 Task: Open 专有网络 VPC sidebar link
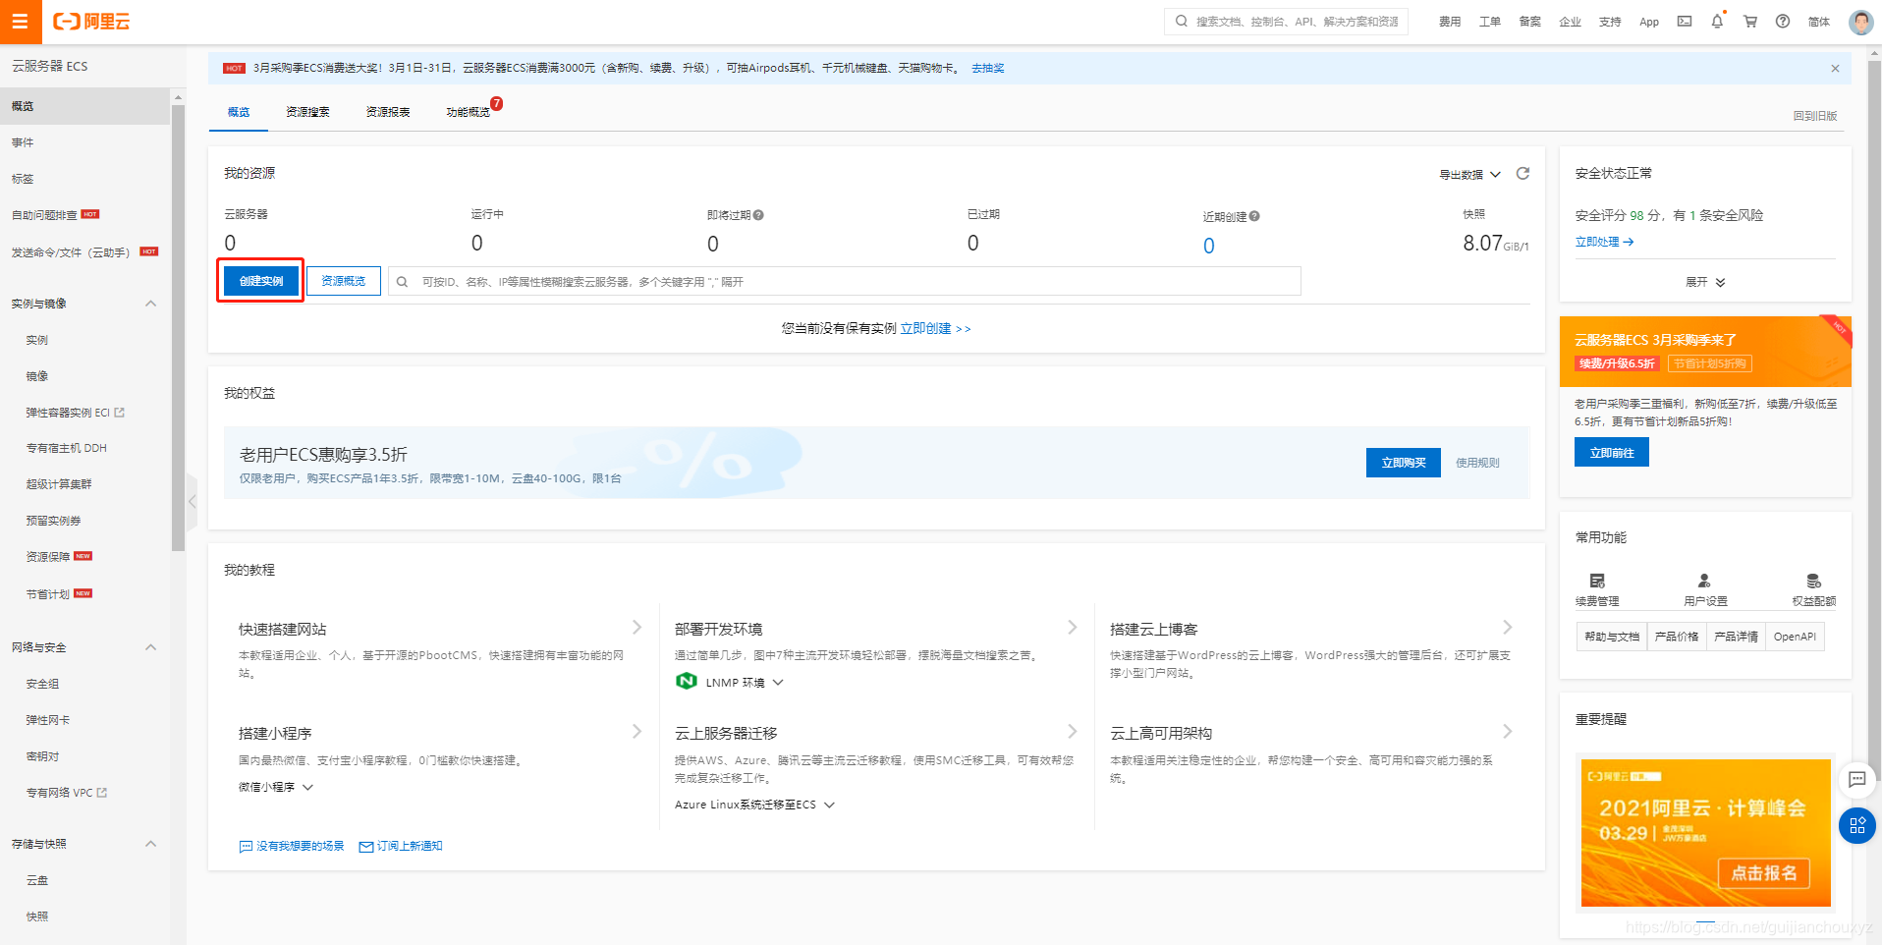pyautogui.click(x=66, y=793)
